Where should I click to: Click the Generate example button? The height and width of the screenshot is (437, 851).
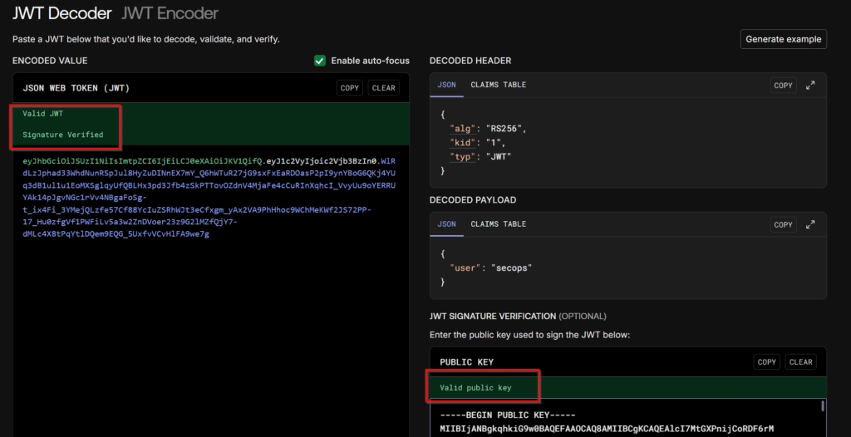(783, 39)
